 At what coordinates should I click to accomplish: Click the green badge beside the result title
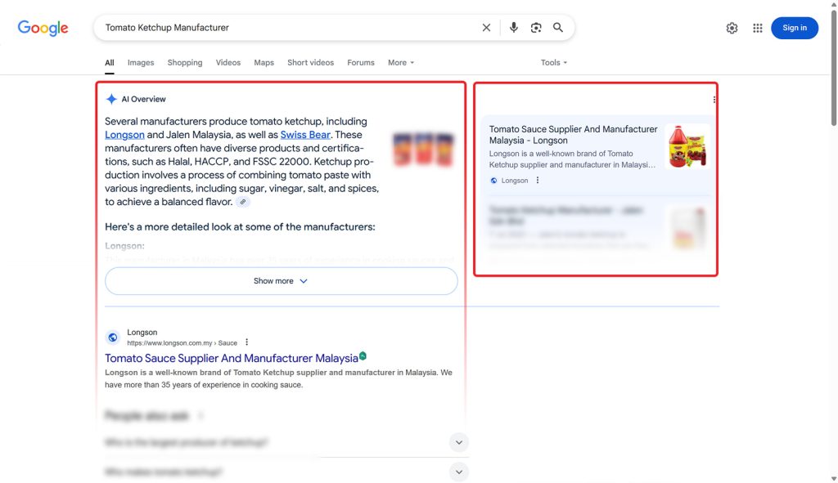pyautogui.click(x=363, y=356)
